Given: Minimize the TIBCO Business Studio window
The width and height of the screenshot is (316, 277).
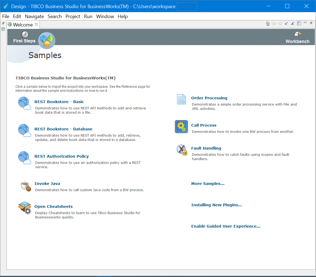Looking at the screenshot, I should (x=268, y=6).
